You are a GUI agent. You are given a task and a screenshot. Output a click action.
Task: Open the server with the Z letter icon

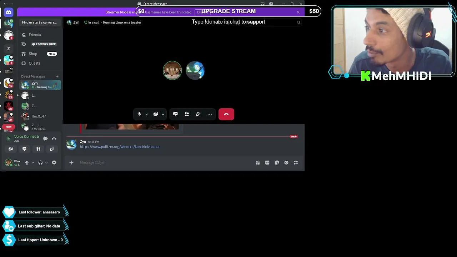click(9, 49)
